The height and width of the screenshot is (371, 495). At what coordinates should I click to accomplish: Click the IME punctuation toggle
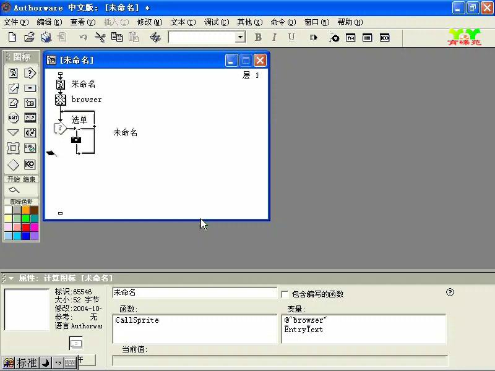[58, 363]
